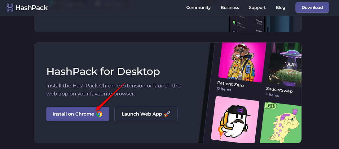Open the HashPack home wordmark
The image size is (339, 149).
32,8
